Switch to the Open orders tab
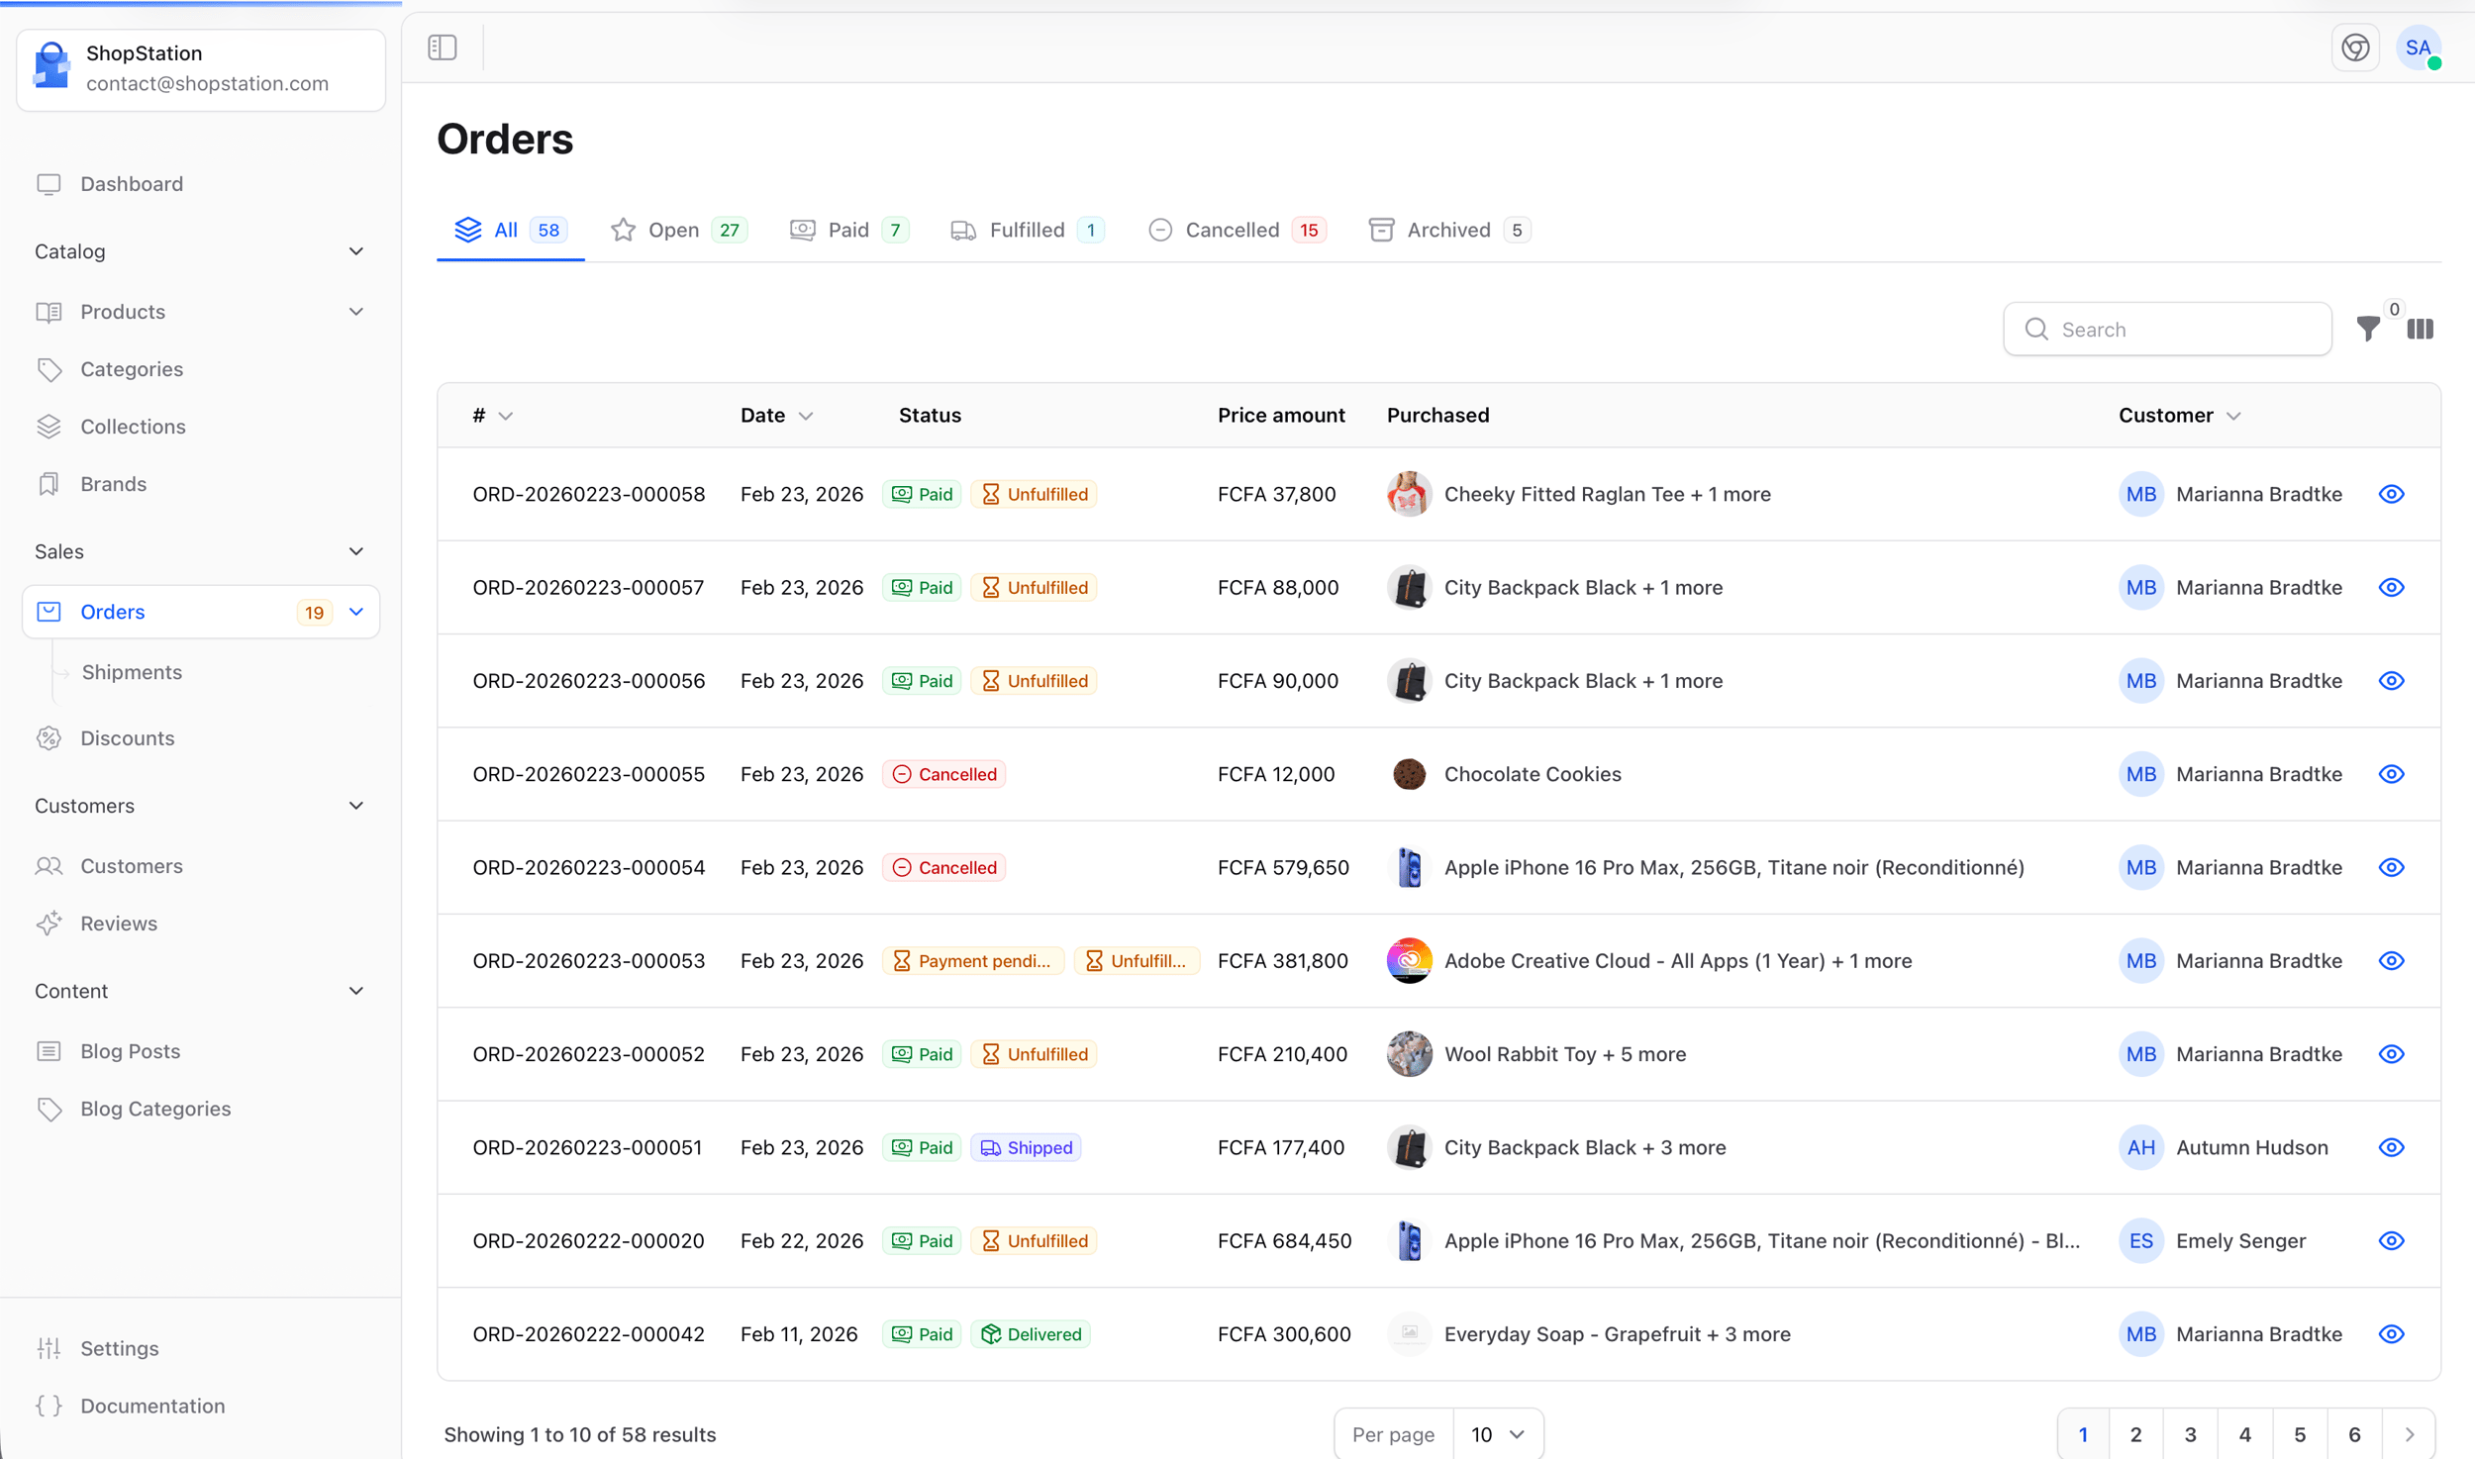 (678, 230)
